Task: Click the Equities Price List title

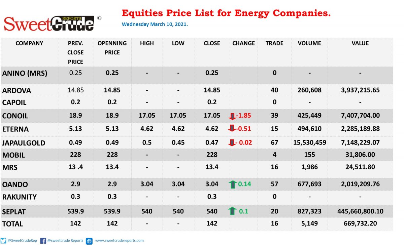Action: point(226,13)
